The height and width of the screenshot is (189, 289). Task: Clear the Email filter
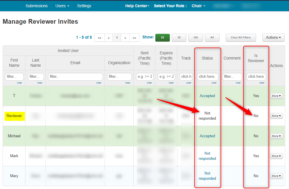pos(99,83)
